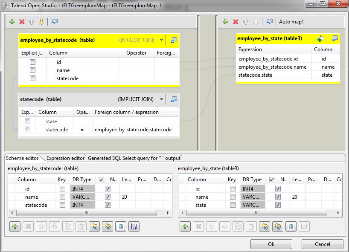
Task: Uncheck Nullable for state in employee_by_state schema
Action: [278, 205]
